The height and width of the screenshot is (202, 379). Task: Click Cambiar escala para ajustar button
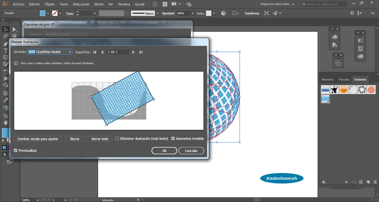pyautogui.click(x=38, y=139)
